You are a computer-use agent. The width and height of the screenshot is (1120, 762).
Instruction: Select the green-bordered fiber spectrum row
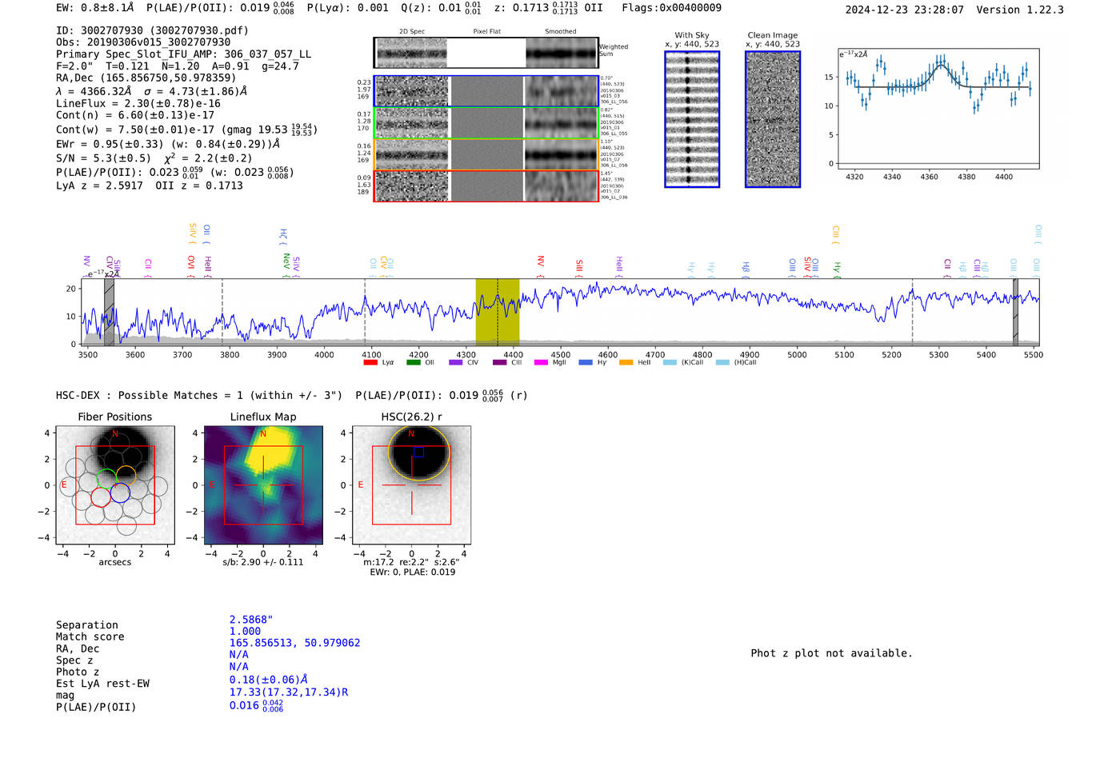pos(486,123)
